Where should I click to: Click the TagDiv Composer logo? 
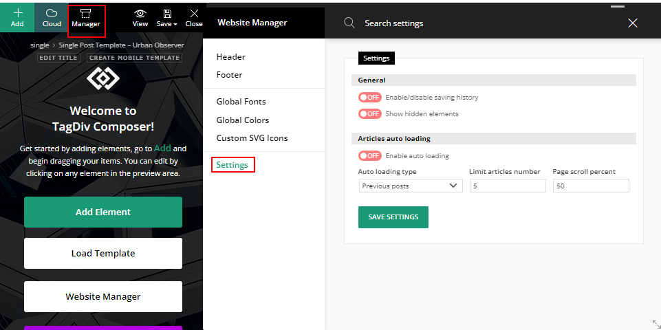[x=103, y=78]
